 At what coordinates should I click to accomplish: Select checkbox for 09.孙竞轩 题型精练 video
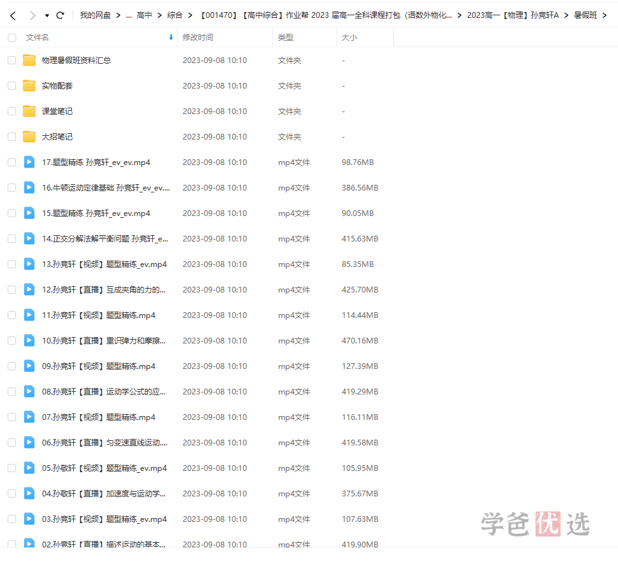click(12, 366)
